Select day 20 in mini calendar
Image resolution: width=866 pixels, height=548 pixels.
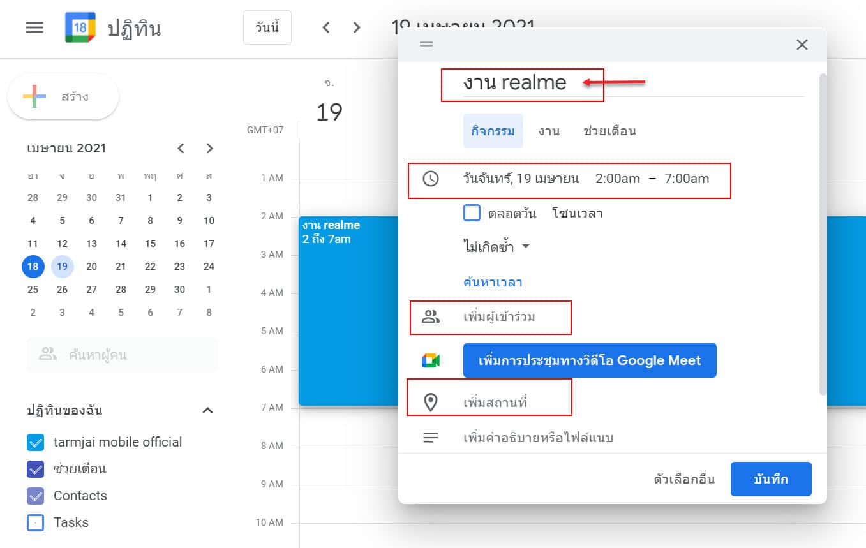coord(91,267)
